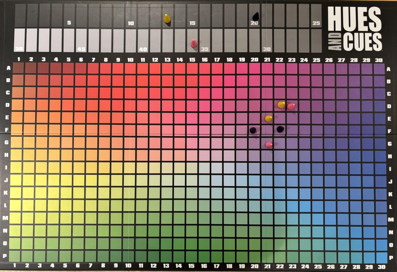
Task: Select the yellow pawn on square D22
Action: pos(281,105)
